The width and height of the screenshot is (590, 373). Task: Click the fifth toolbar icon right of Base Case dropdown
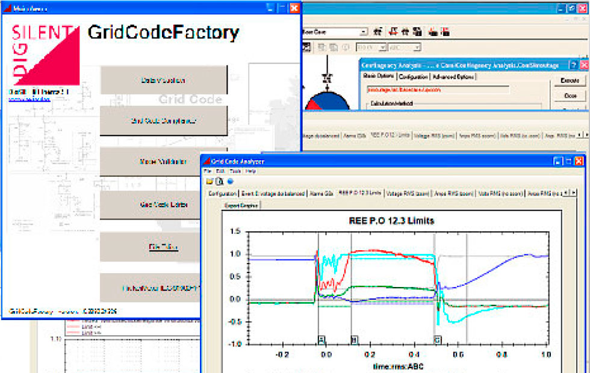click(x=433, y=32)
